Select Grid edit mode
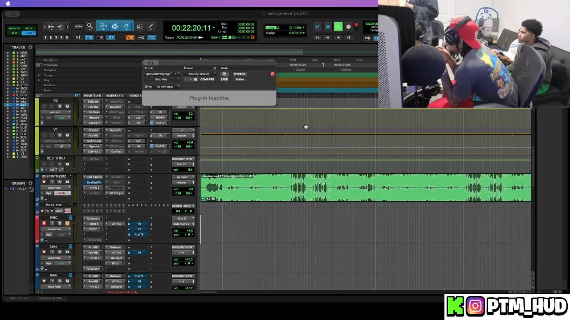The width and height of the screenshot is (570, 320). point(28,33)
